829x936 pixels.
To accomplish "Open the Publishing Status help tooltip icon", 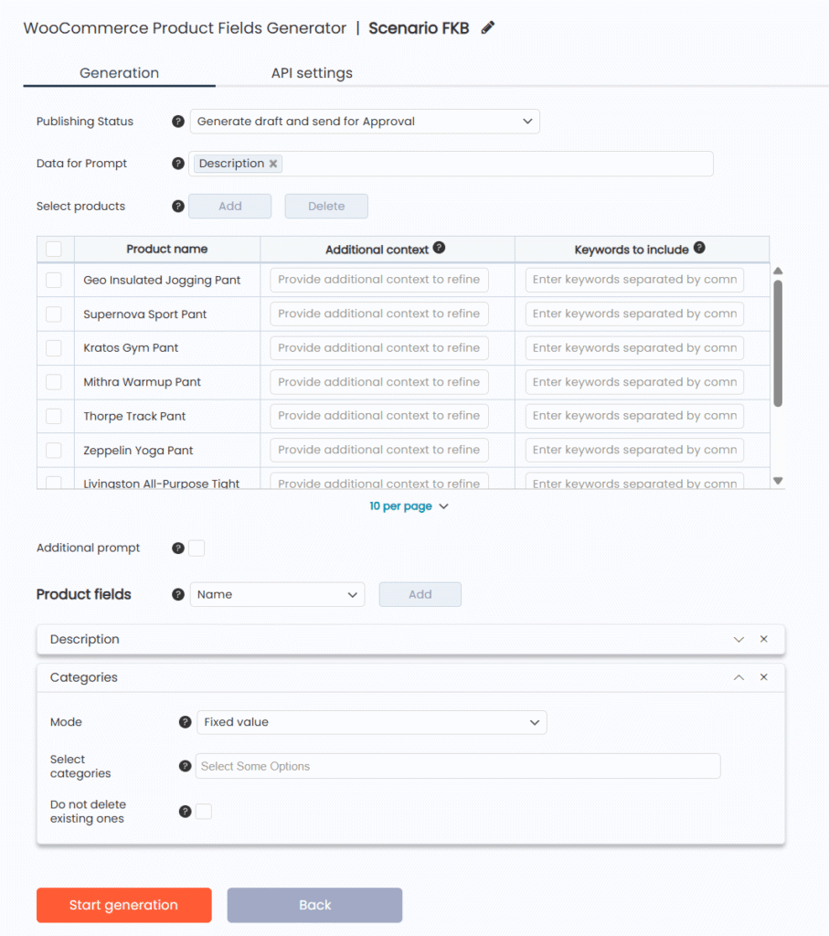I will point(177,121).
